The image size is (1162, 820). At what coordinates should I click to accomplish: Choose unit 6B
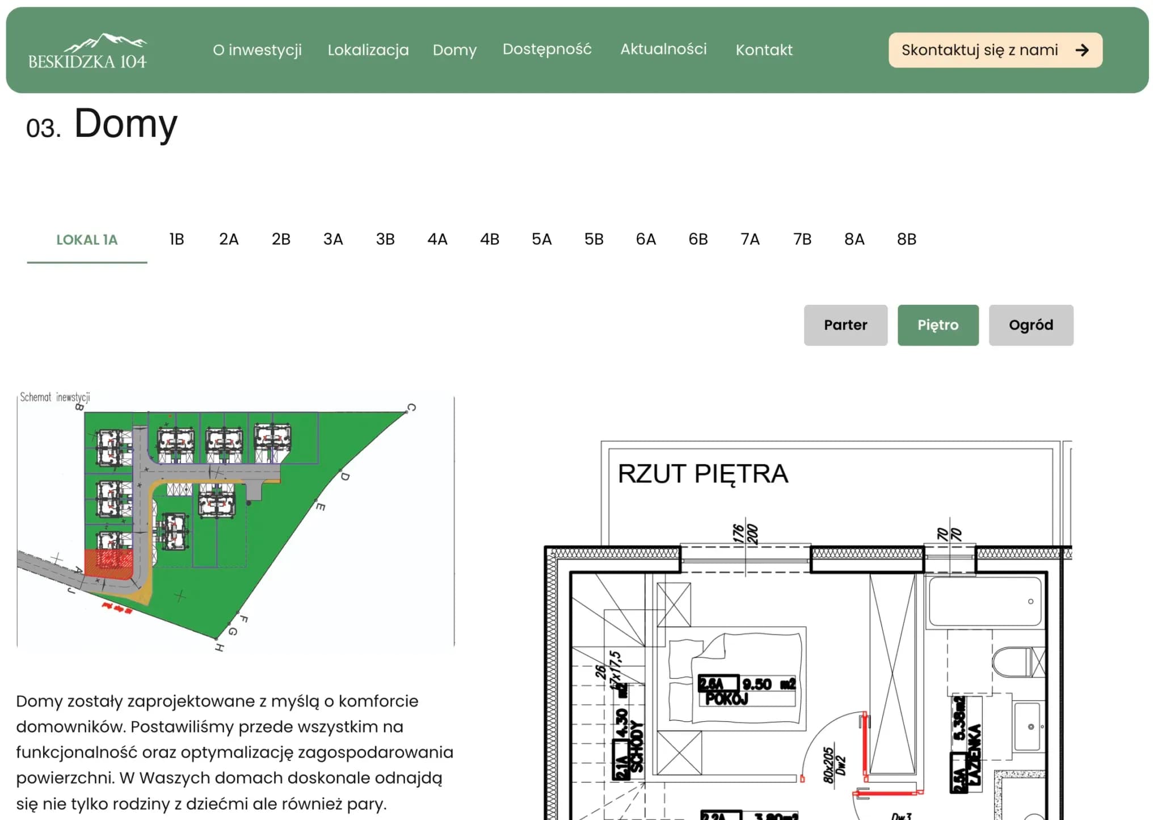pyautogui.click(x=698, y=239)
